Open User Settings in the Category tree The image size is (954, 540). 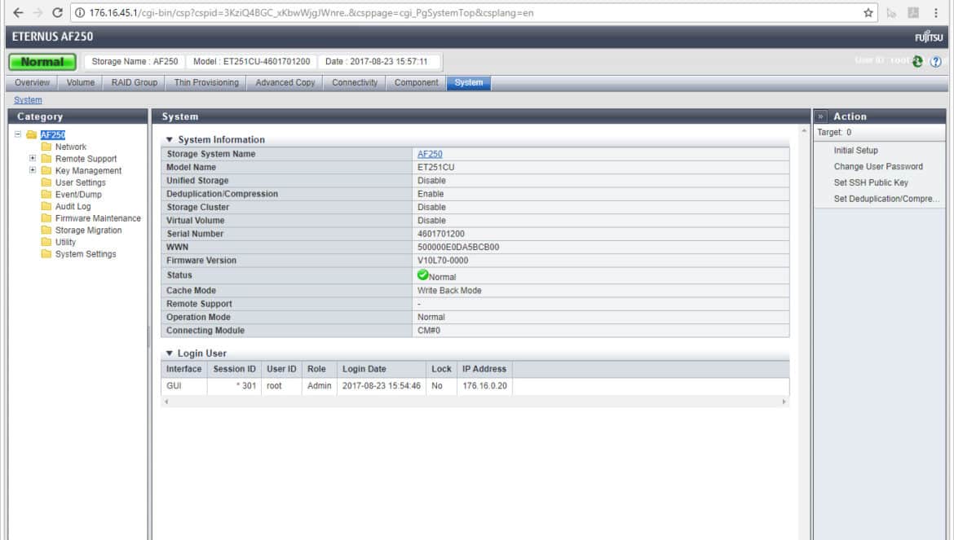pyautogui.click(x=80, y=182)
